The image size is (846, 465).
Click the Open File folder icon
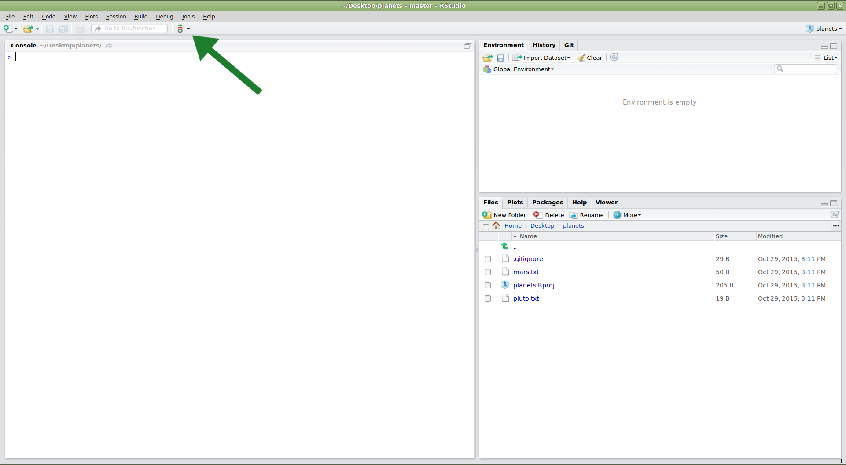tap(28, 29)
